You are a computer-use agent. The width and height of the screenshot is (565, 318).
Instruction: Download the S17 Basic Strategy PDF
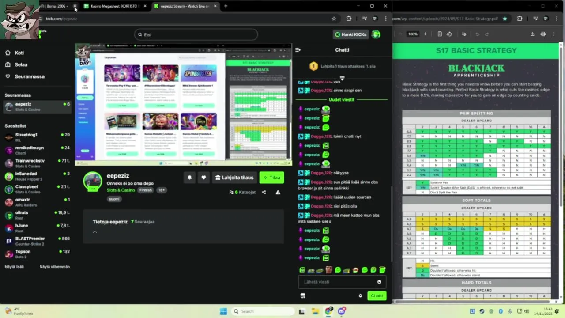click(532, 34)
